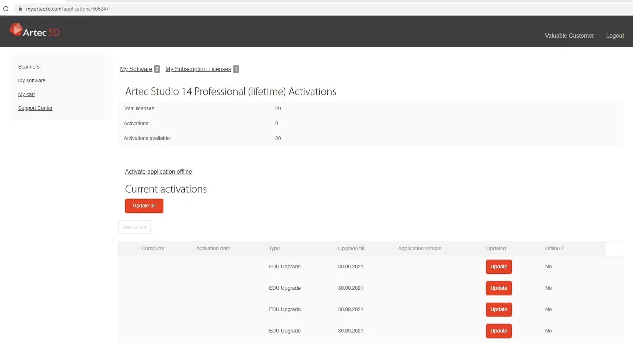Click Update in the fourth activation row
633x343 pixels.
click(x=499, y=331)
